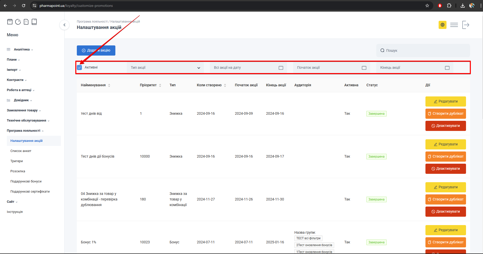
Task: Select Список анкет in sidebar
Action: (21, 151)
